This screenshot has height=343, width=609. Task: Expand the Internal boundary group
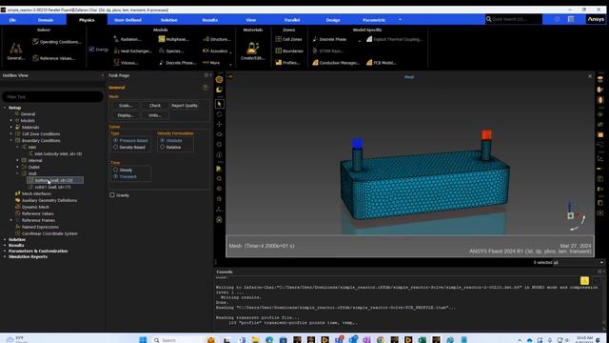pos(17,160)
